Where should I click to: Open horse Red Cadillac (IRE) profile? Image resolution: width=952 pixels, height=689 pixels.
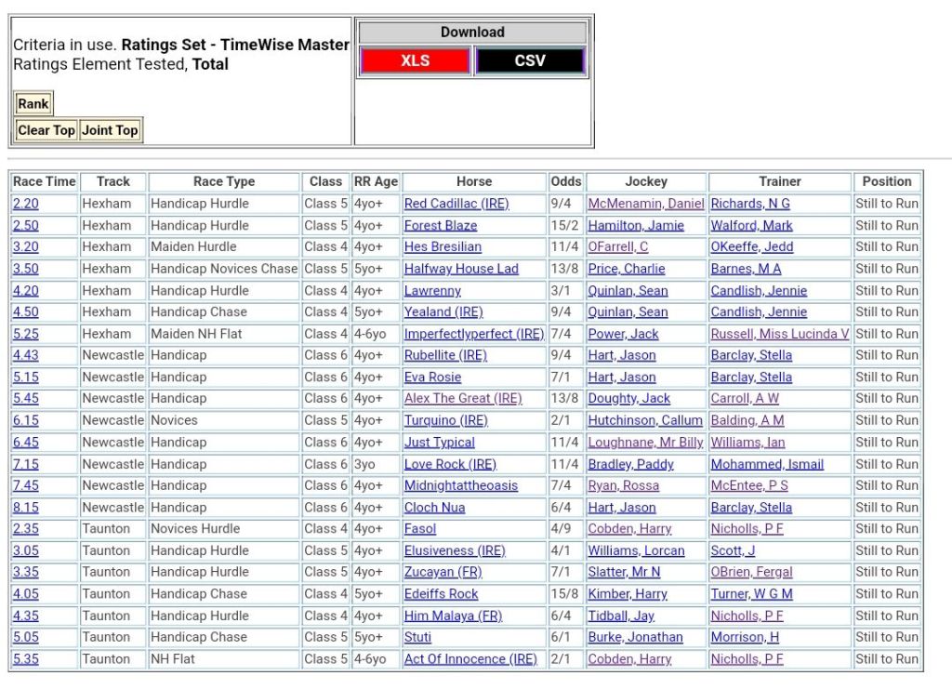pos(456,204)
